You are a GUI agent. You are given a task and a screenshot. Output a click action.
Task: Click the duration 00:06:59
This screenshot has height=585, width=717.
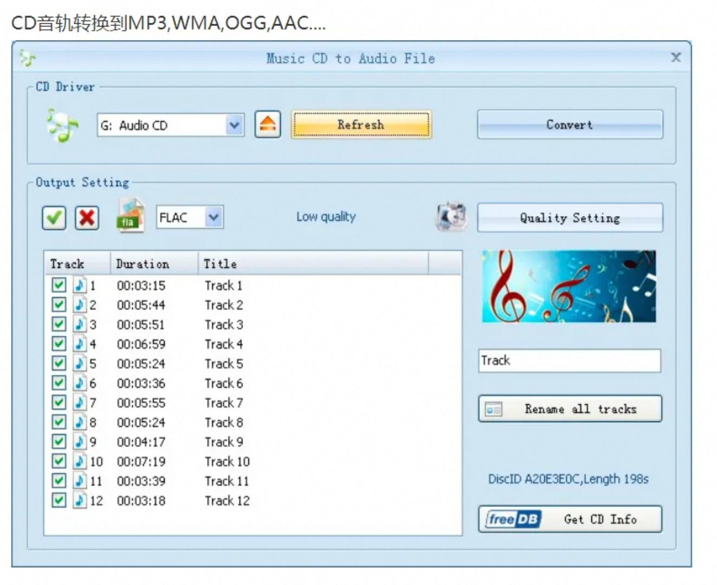coord(141,344)
